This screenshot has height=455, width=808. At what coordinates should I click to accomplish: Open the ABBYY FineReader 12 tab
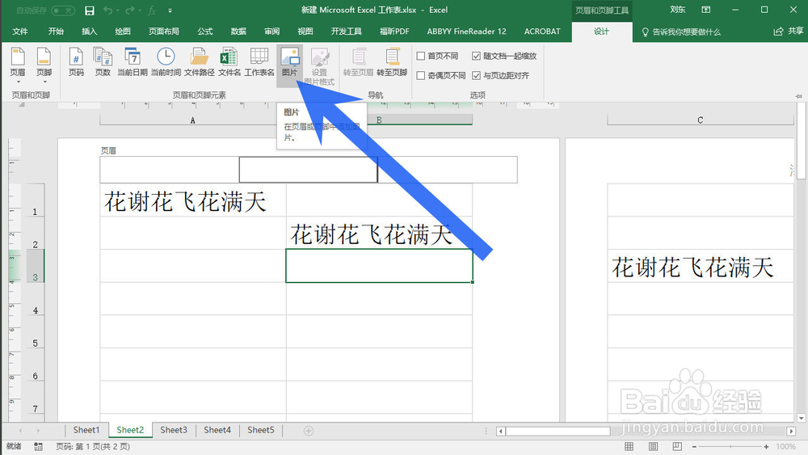[466, 32]
